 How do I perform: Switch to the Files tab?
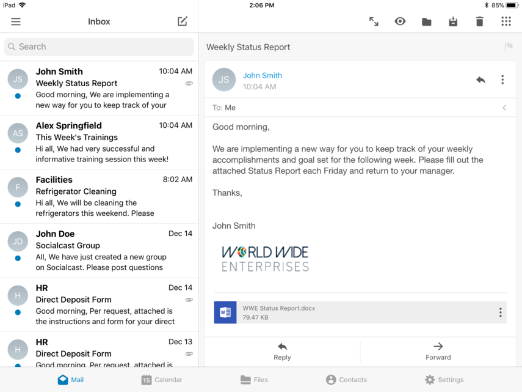[x=254, y=380]
